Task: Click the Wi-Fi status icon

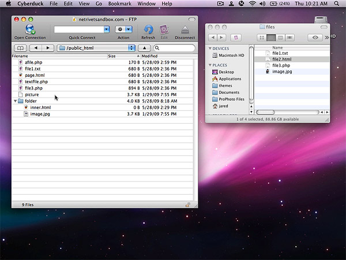Action: (x=252, y=3)
